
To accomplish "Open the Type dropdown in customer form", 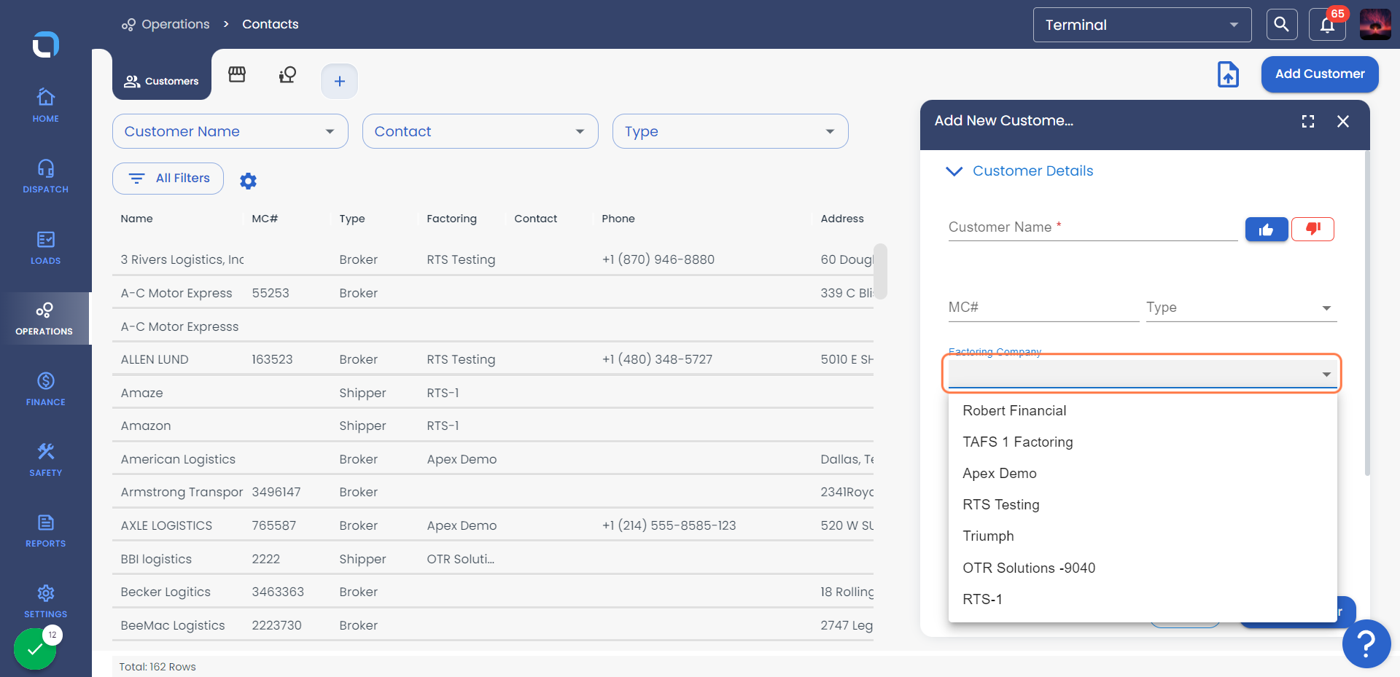I will point(1241,308).
